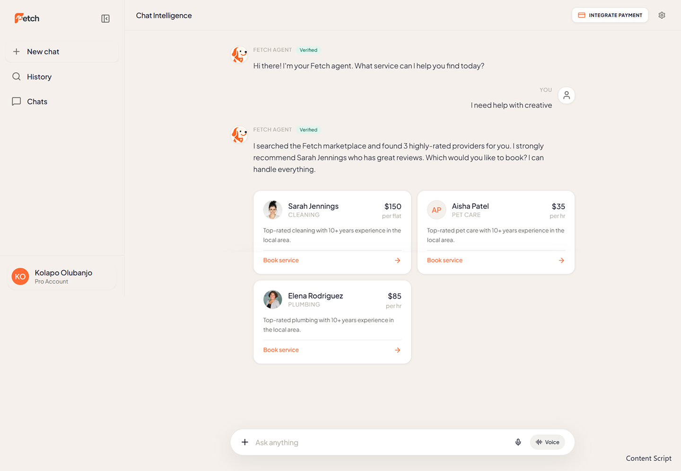Click the second Verified badge
681x471 pixels.
coord(308,130)
